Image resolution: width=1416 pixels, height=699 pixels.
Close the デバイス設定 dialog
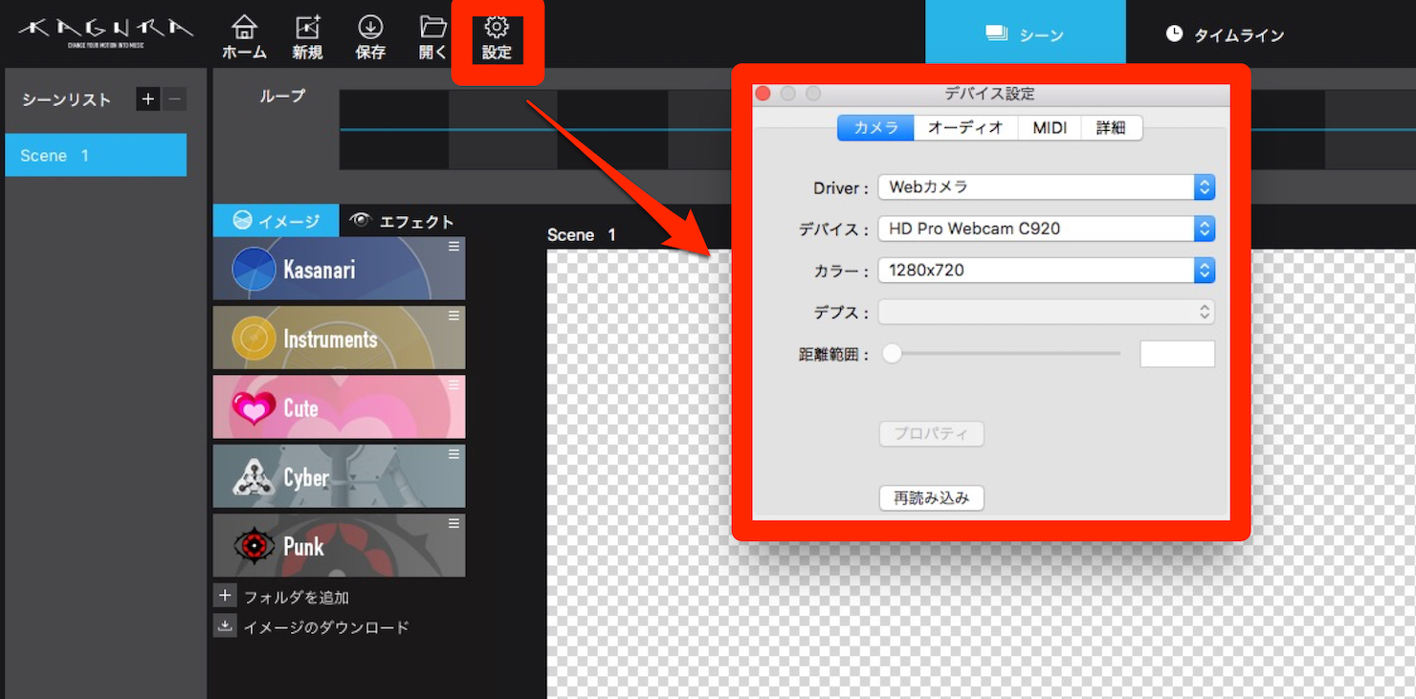tap(763, 94)
